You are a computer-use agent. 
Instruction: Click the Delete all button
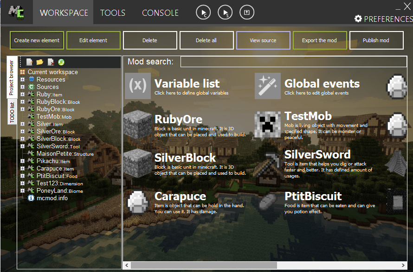206,40
